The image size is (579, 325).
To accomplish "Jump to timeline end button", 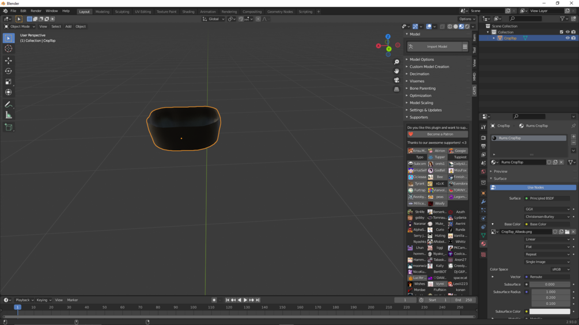I will point(258,300).
